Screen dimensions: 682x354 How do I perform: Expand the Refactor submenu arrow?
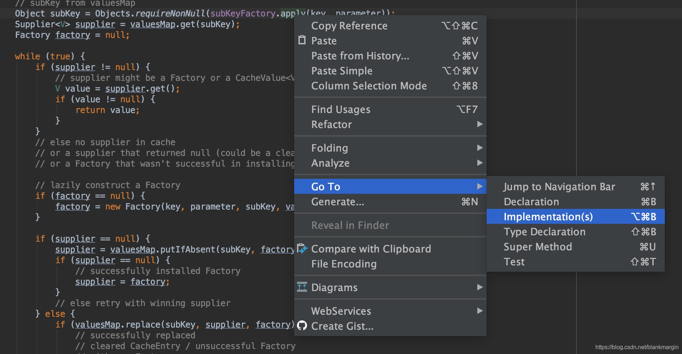(x=480, y=124)
